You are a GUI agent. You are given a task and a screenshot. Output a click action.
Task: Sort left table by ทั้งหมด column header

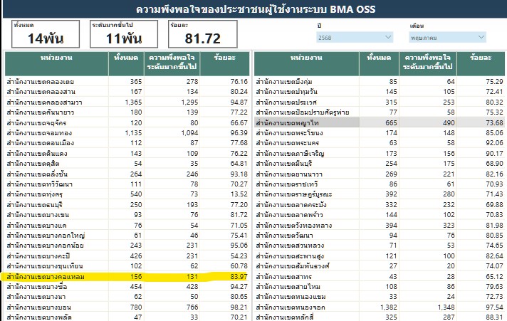coord(126,63)
